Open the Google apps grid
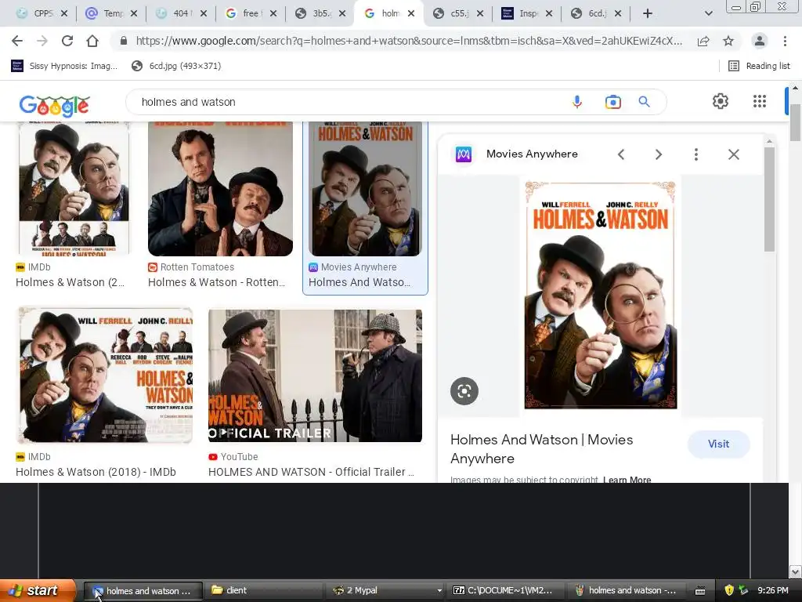Screen dimensions: 802x602 (x=760, y=101)
